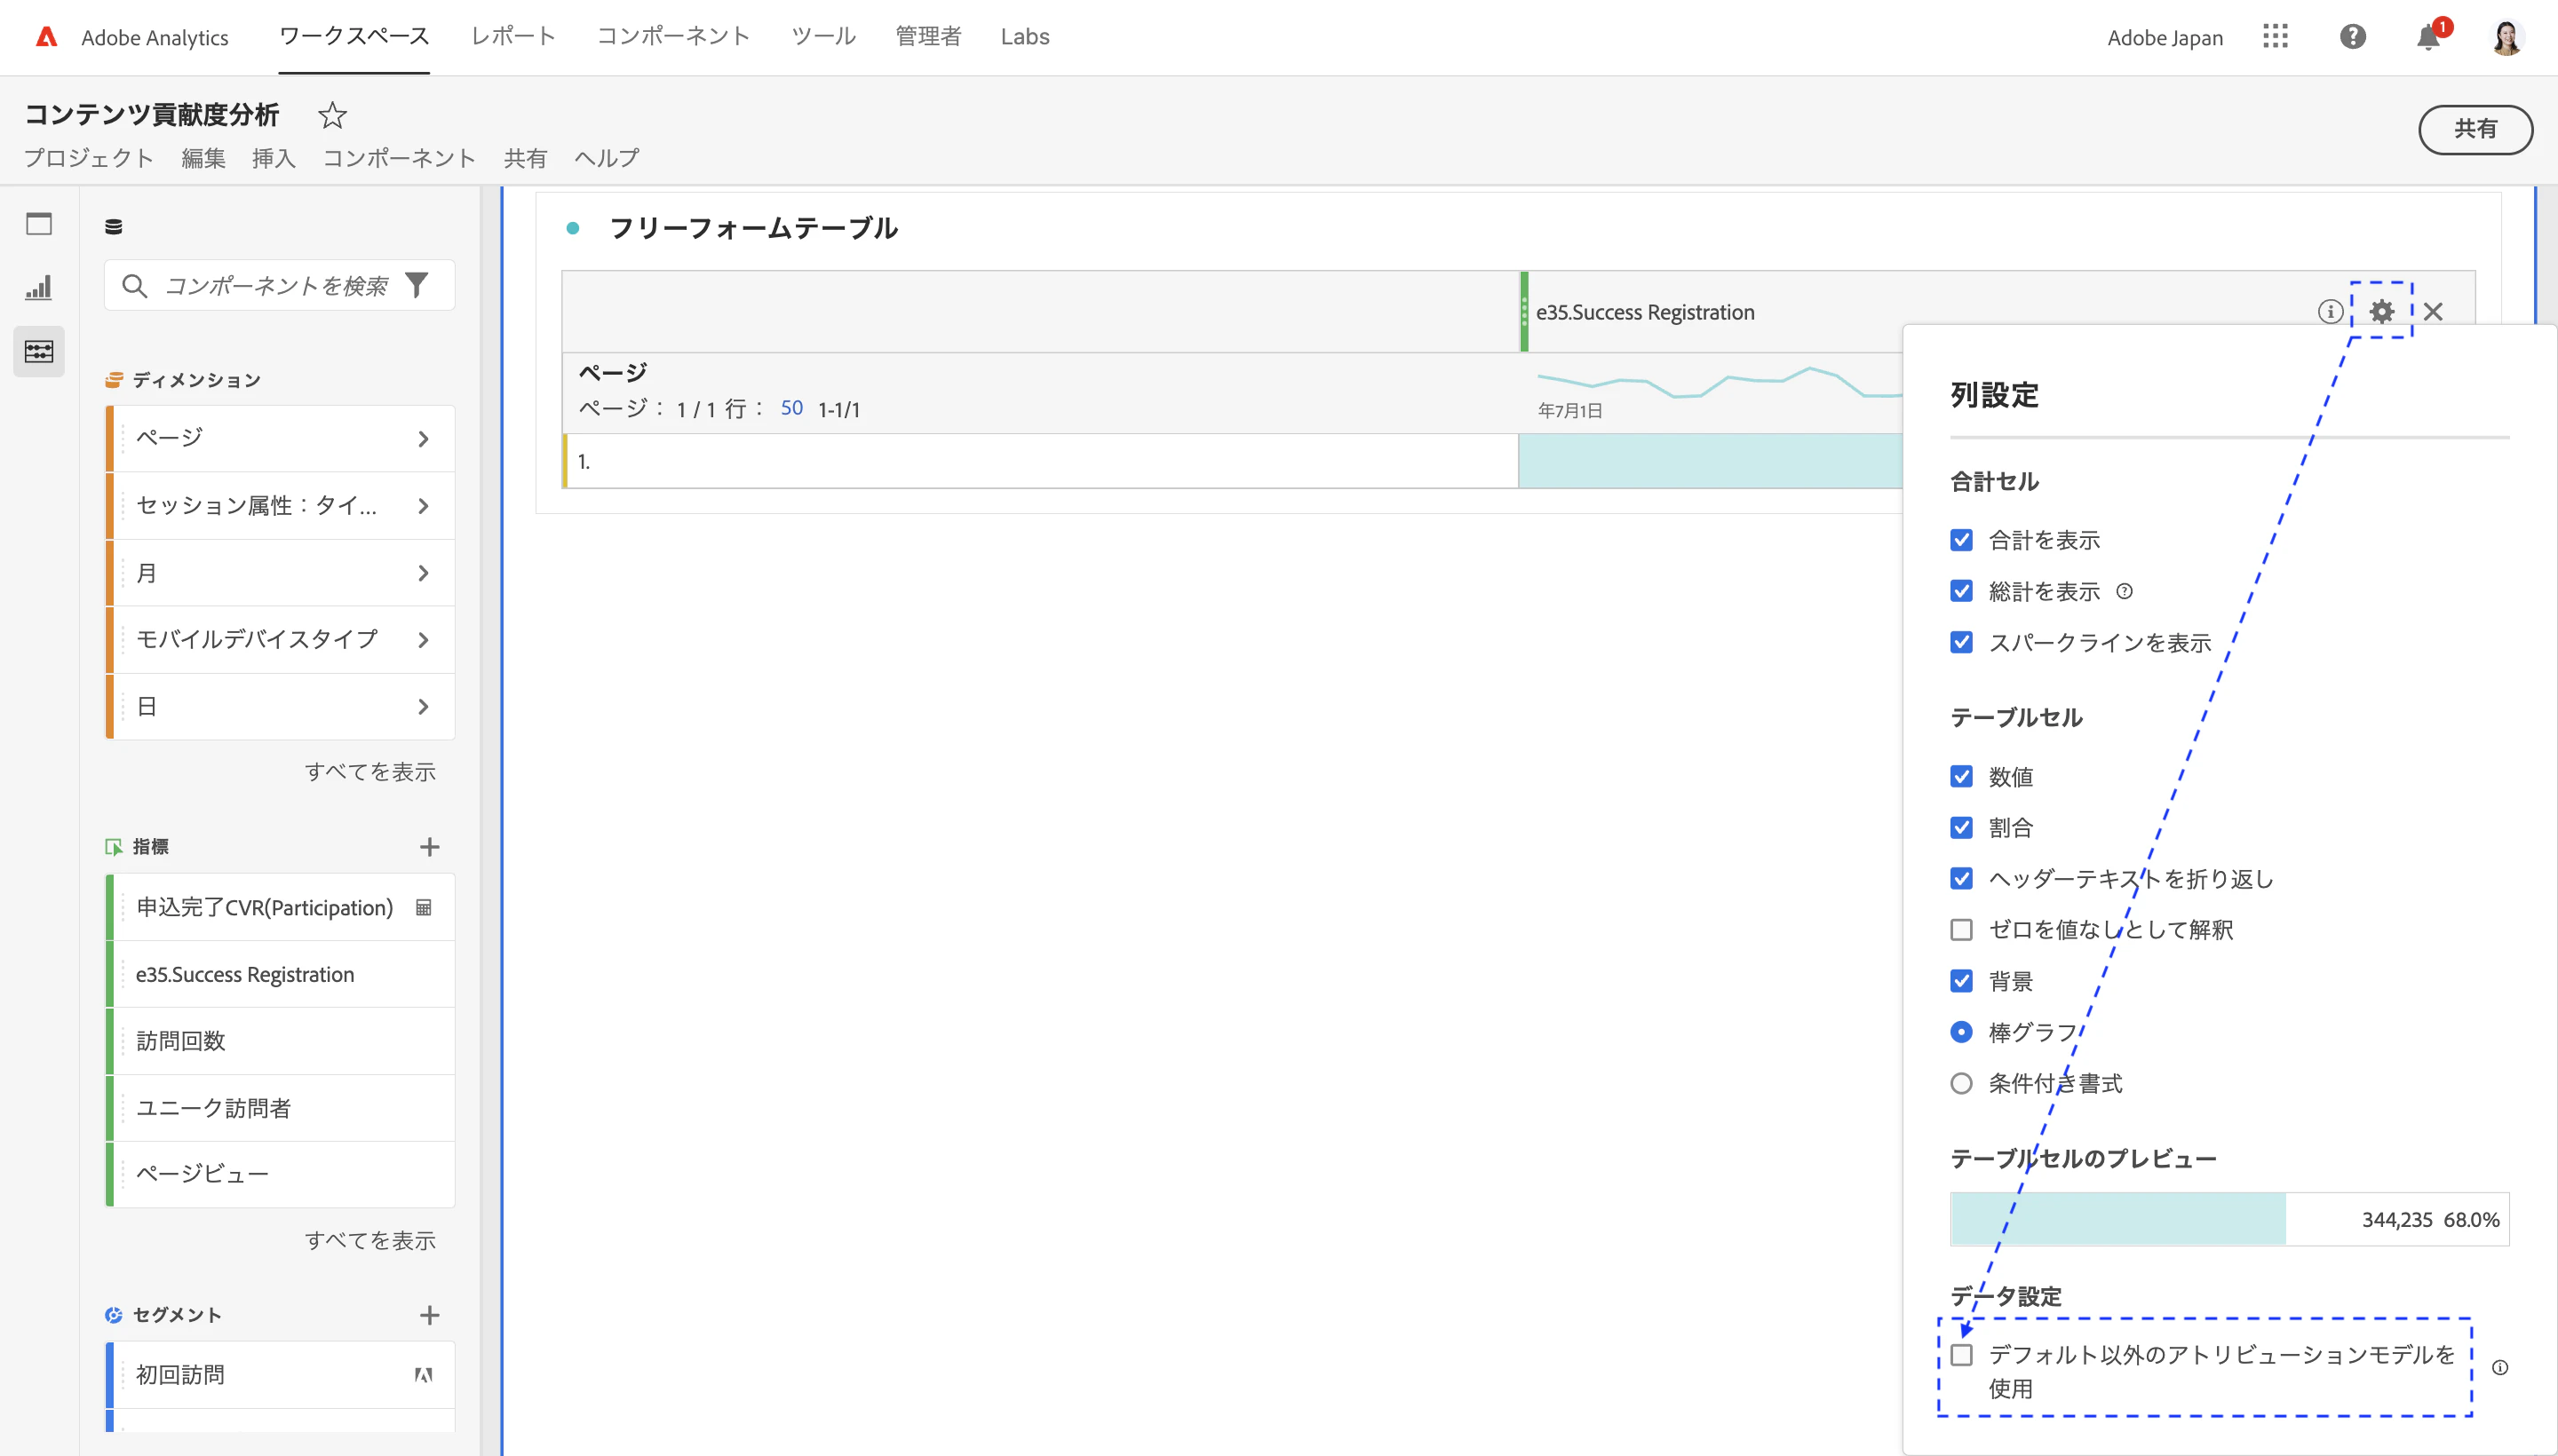This screenshot has width=2558, height=1456.
Task: Remove the e35.Success Registration column
Action: pyautogui.click(x=2434, y=312)
